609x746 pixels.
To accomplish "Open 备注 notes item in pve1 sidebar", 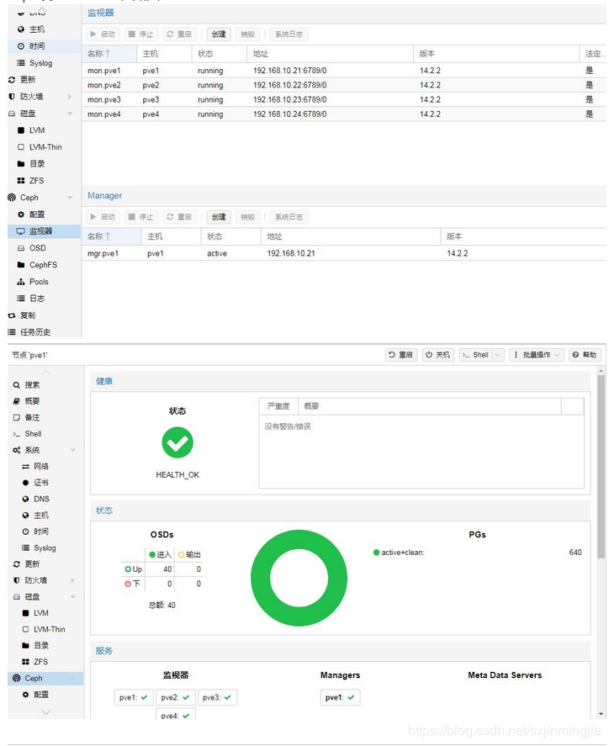I will (27, 417).
